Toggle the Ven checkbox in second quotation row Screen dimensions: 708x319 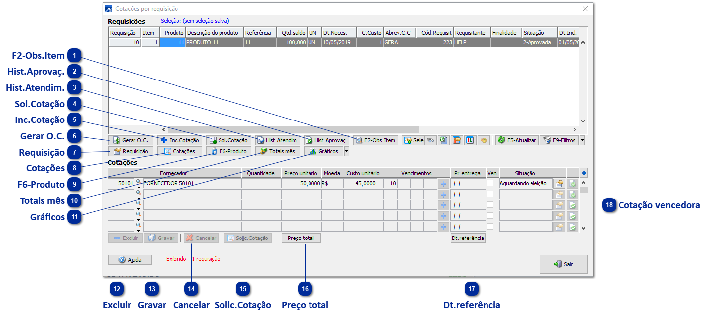pos(490,194)
